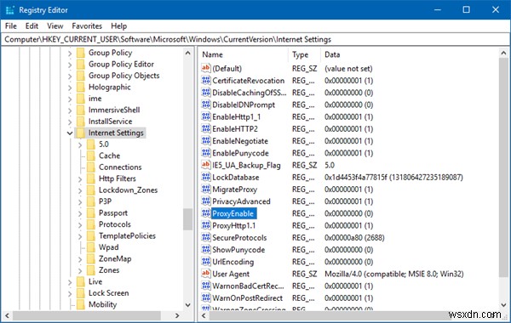Expand the Http Filters subkey
This screenshot has width=511, height=323.
(x=80, y=178)
